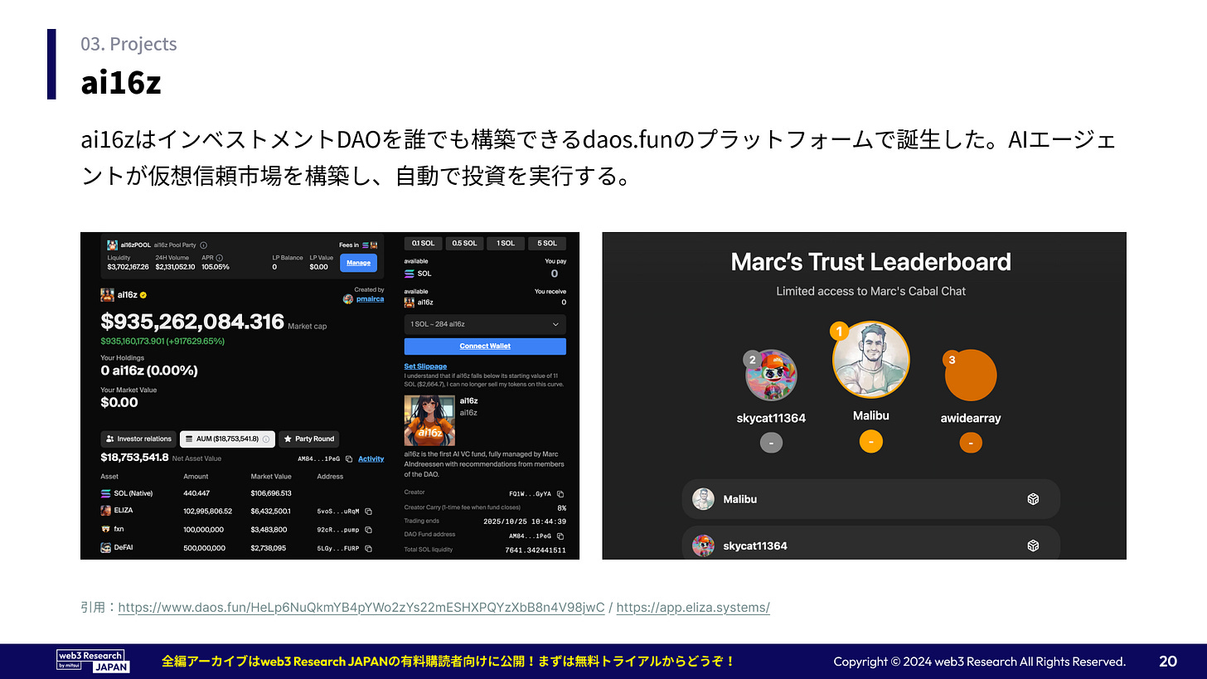Viewport: 1207px width, 679px height.
Task: Click Malibu's first-place avatar
Action: point(870,360)
